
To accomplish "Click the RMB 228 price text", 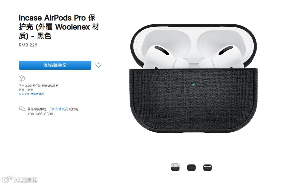I will (28, 45).
